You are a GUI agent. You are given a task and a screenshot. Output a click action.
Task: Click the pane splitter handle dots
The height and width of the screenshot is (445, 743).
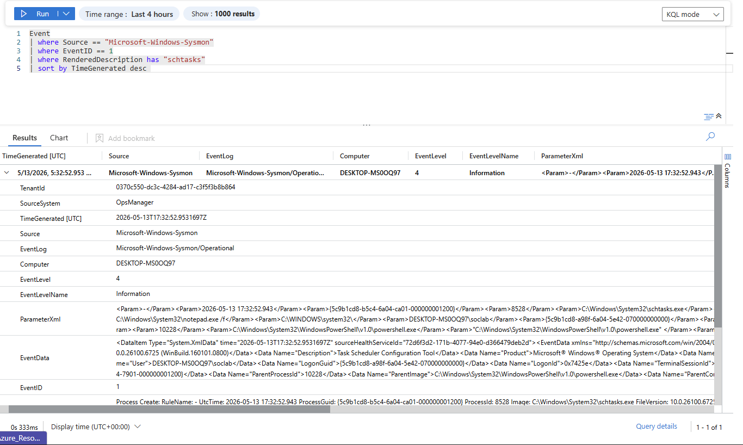367,125
